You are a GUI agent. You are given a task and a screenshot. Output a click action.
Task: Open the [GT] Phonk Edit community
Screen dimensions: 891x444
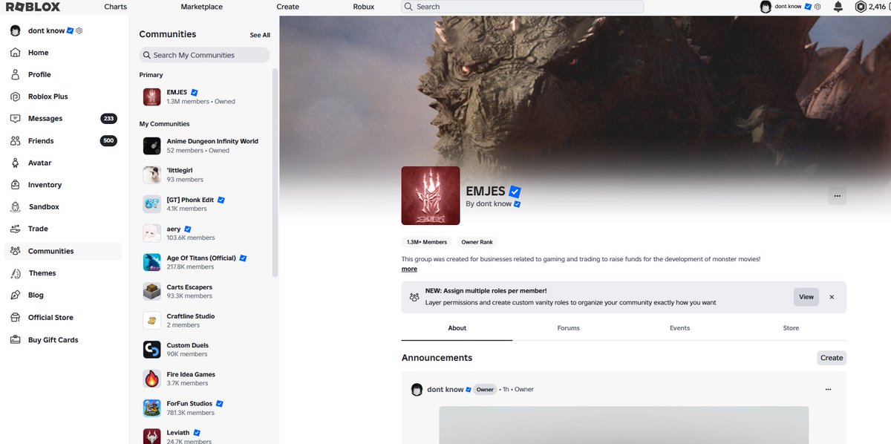pyautogui.click(x=204, y=204)
